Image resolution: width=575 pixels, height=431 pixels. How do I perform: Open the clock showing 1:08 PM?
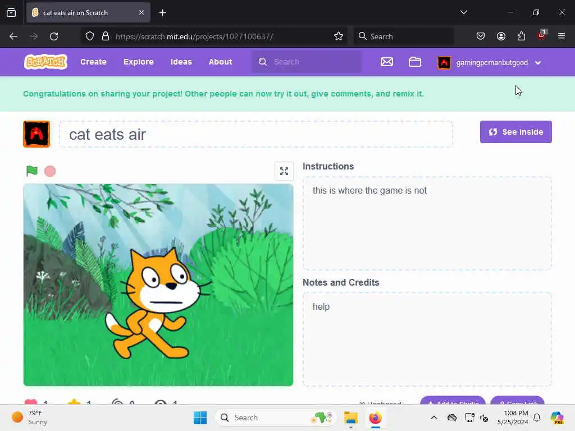[x=513, y=418]
